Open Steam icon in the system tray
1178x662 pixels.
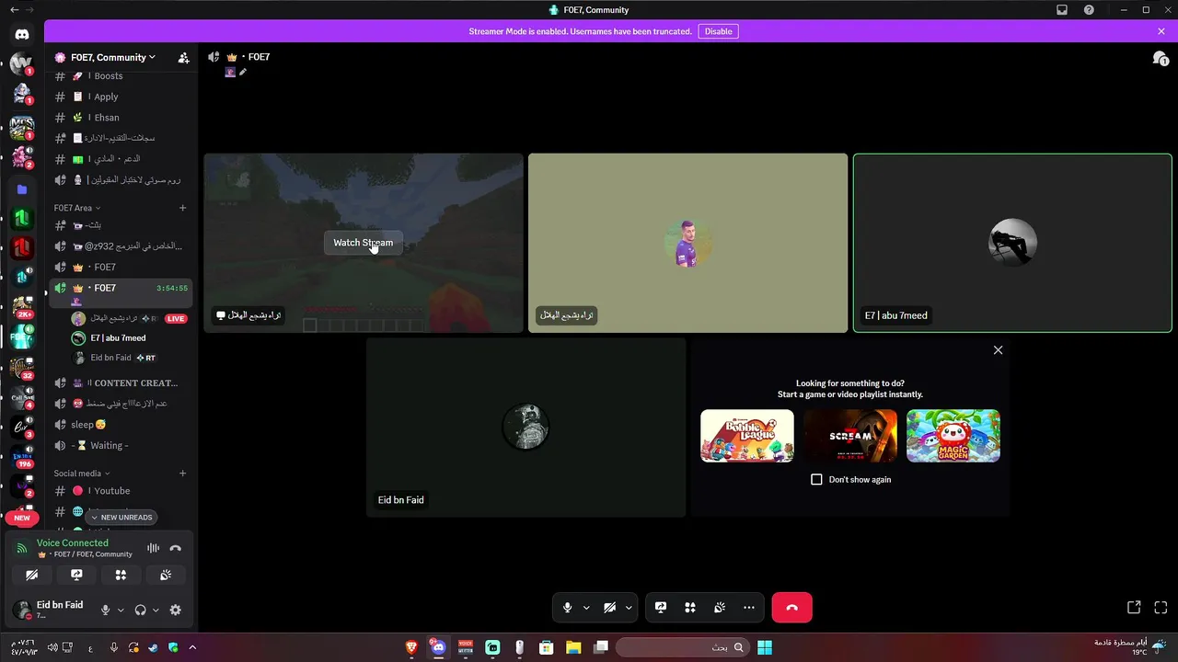click(153, 647)
